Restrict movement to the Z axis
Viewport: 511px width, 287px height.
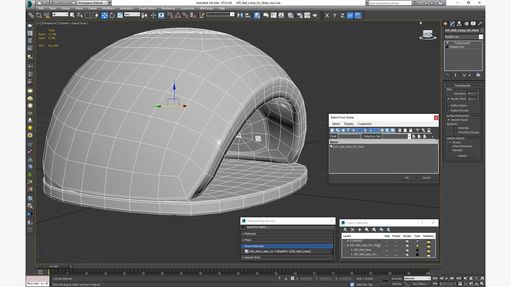(x=342, y=15)
